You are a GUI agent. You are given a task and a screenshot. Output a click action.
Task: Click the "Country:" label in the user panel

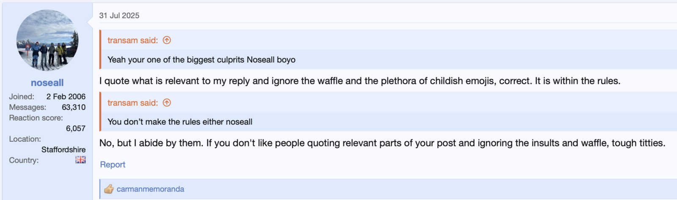tap(24, 160)
